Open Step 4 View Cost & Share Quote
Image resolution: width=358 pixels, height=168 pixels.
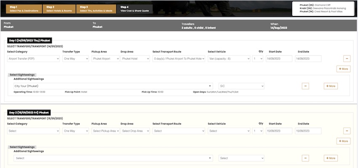[134, 9]
